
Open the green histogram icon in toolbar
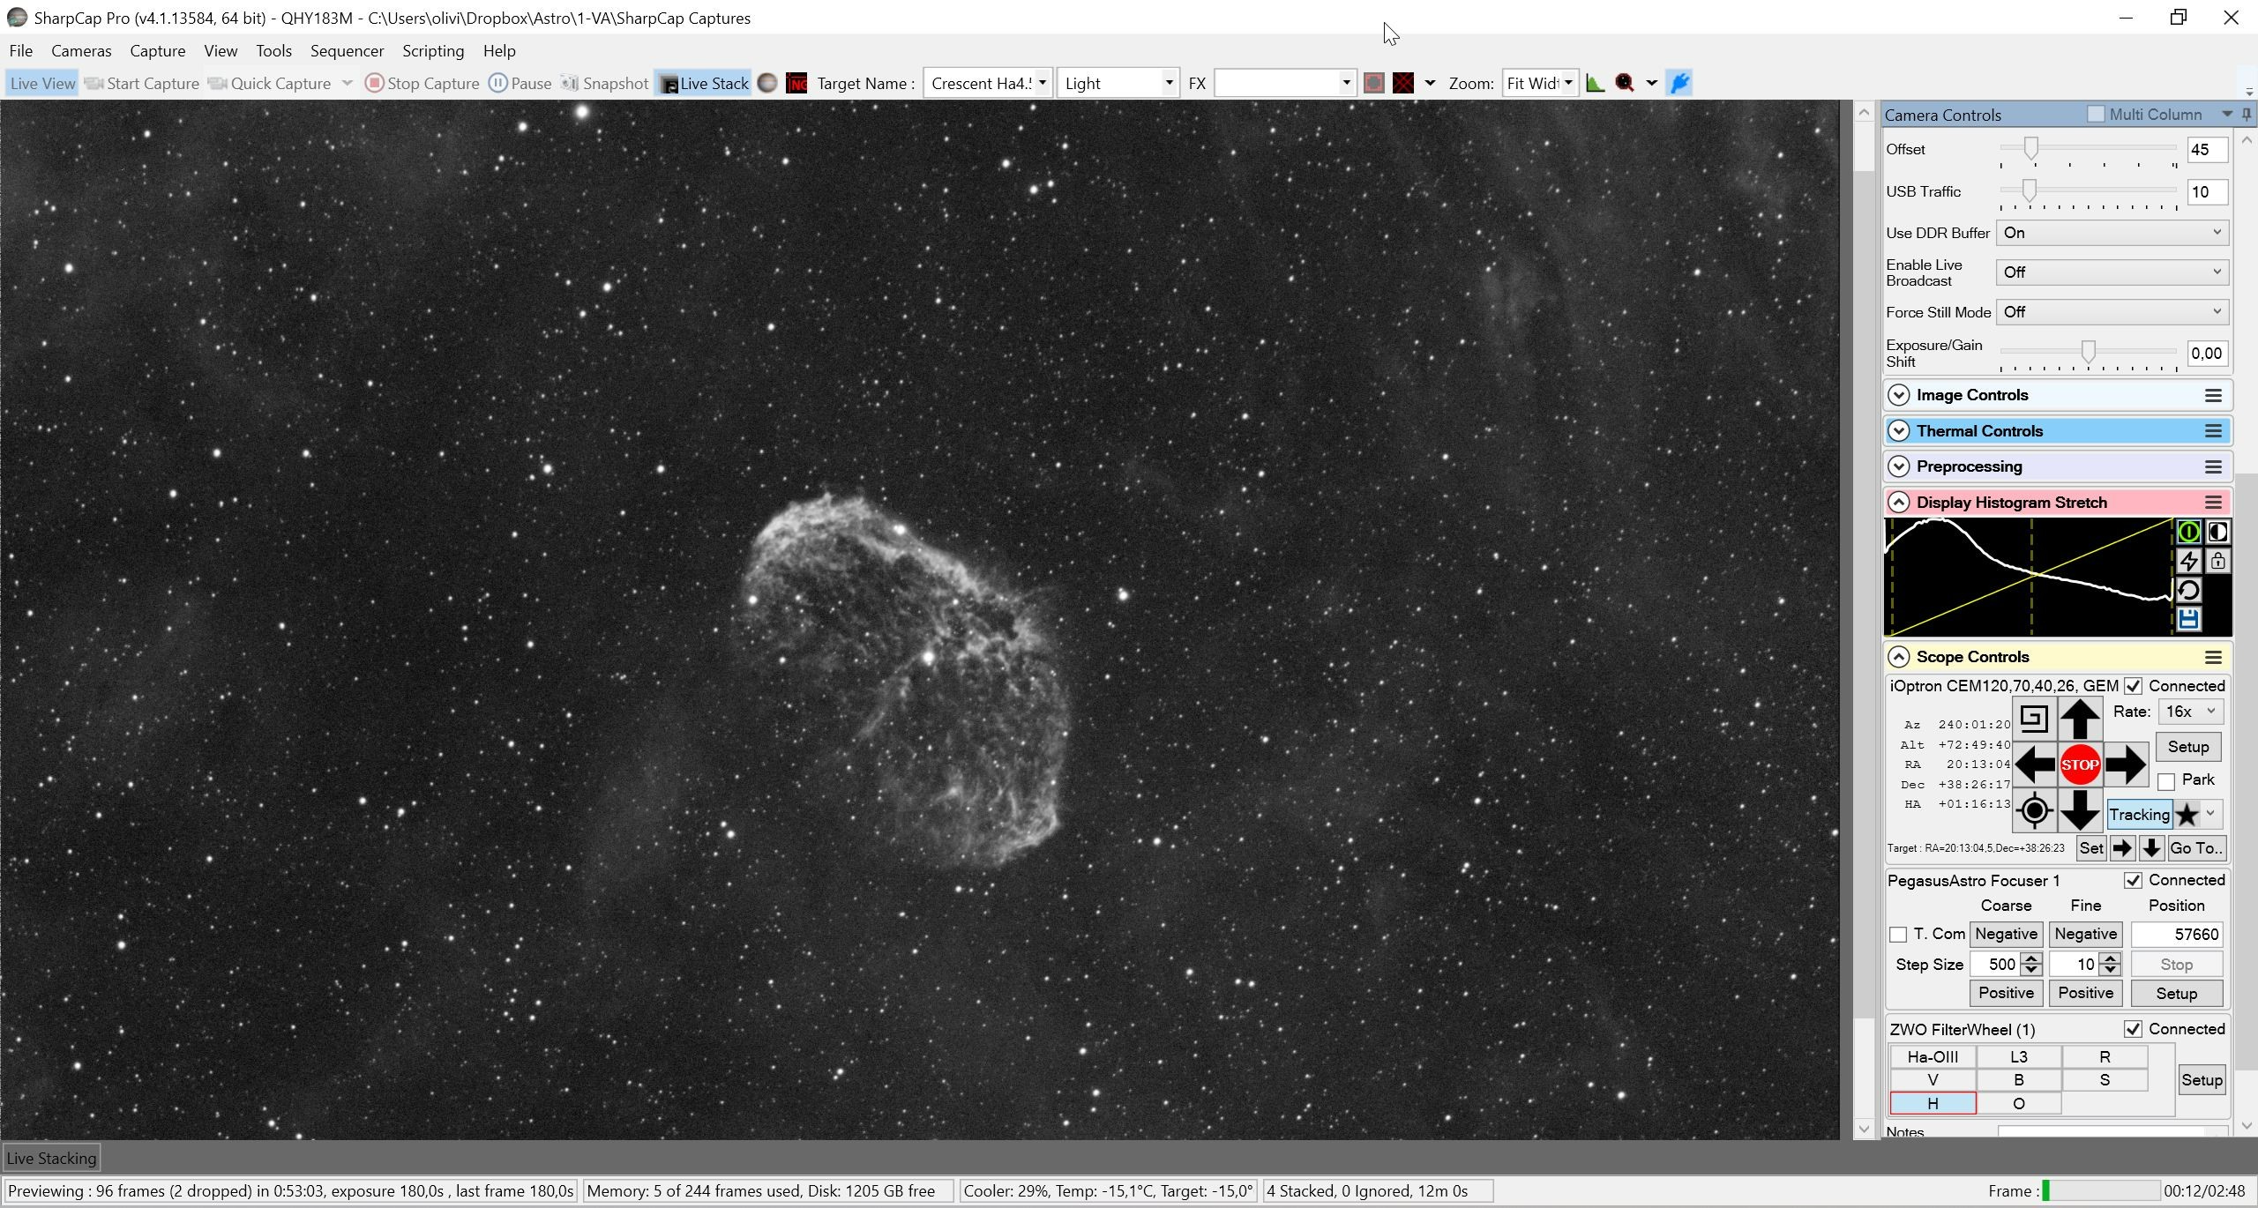pyautogui.click(x=1595, y=83)
